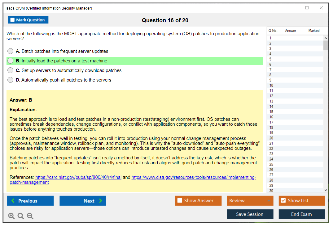Select answer option A radio button

10,51
